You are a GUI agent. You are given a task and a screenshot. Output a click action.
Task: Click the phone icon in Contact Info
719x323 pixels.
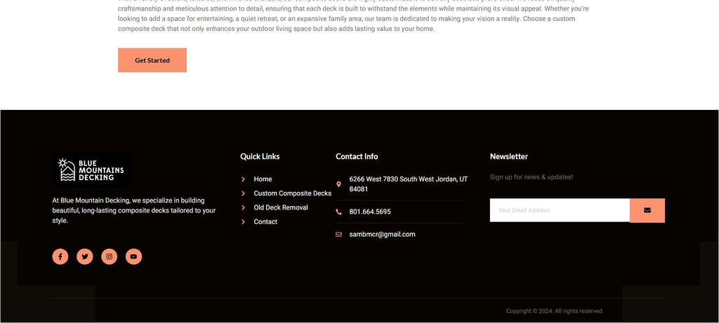click(339, 212)
